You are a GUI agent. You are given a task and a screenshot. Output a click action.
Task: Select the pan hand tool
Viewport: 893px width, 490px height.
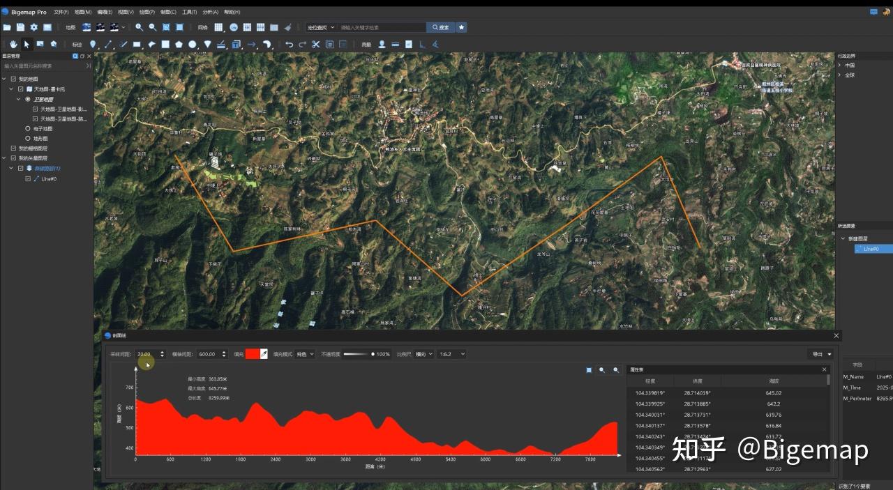pos(13,44)
